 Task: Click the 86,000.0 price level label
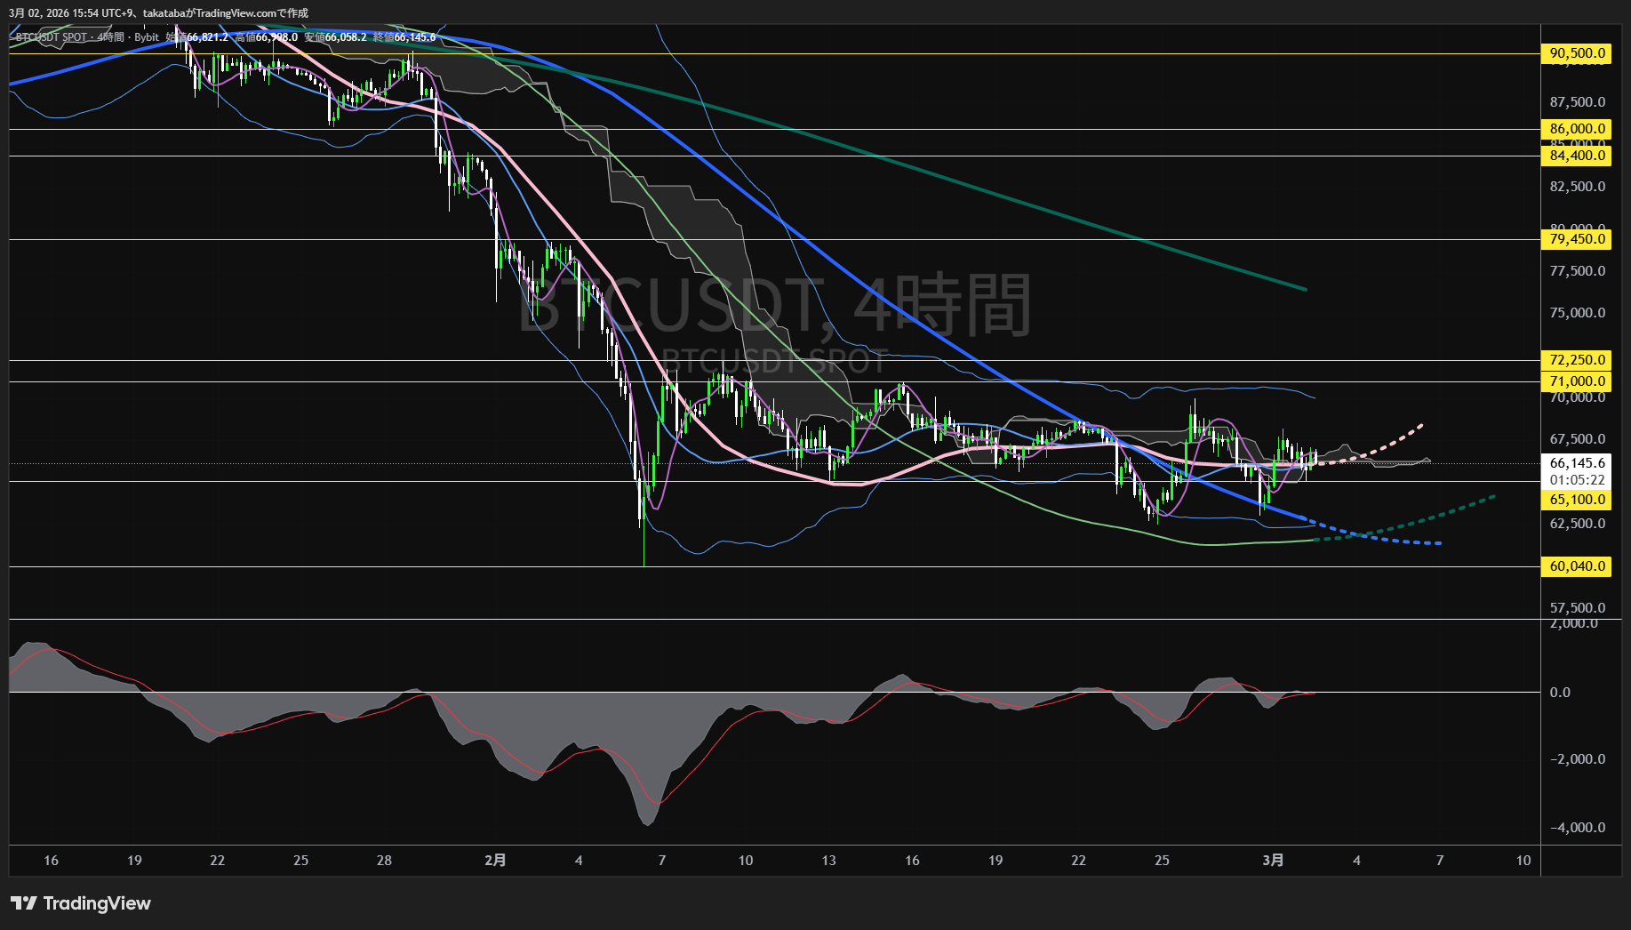point(1577,129)
